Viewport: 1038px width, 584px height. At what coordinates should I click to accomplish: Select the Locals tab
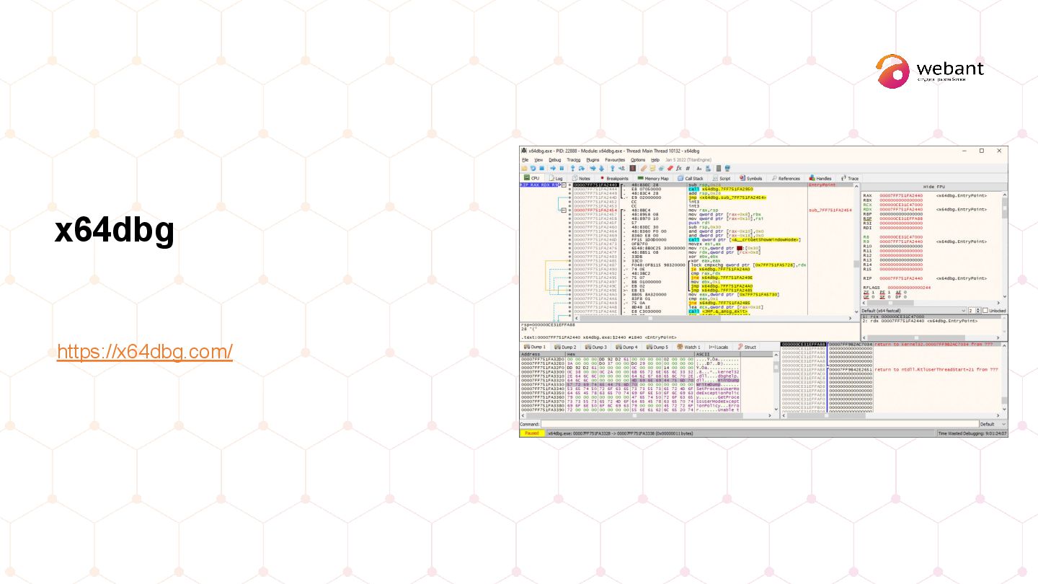[718, 347]
